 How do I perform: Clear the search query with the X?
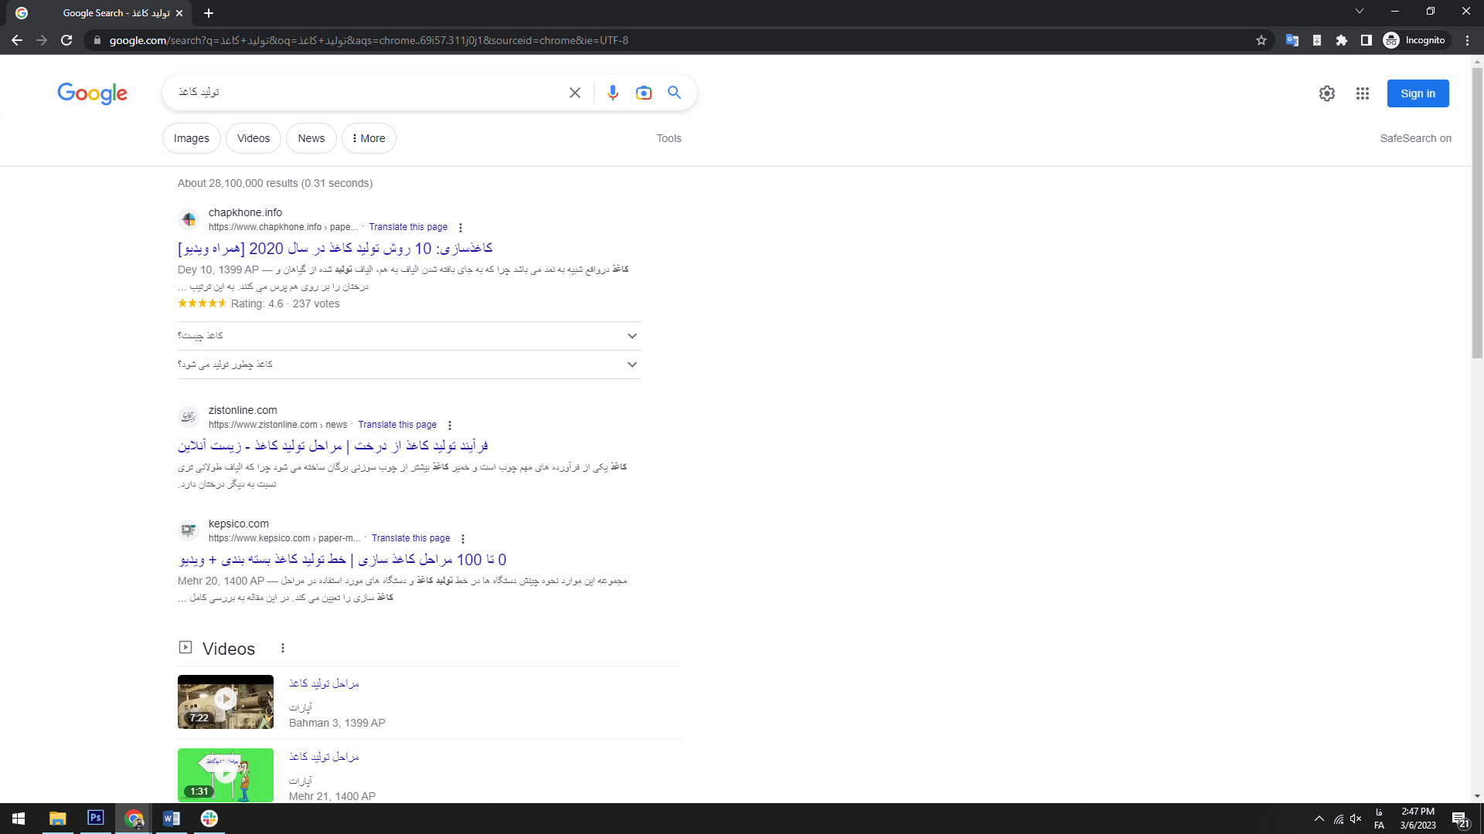[575, 93]
